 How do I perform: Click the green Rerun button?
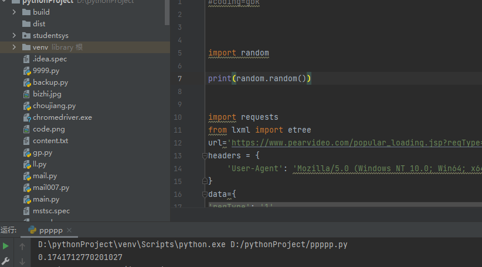click(6, 246)
